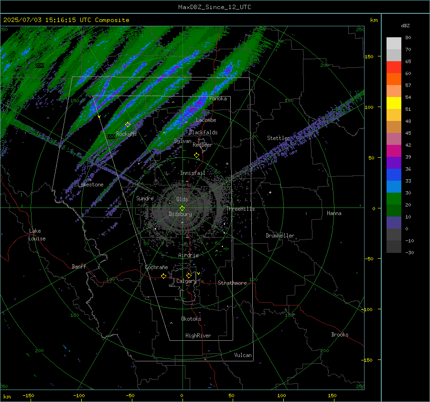The width and height of the screenshot is (430, 402).
Task: Click the Sylvan label on the map
Action: pyautogui.click(x=183, y=141)
